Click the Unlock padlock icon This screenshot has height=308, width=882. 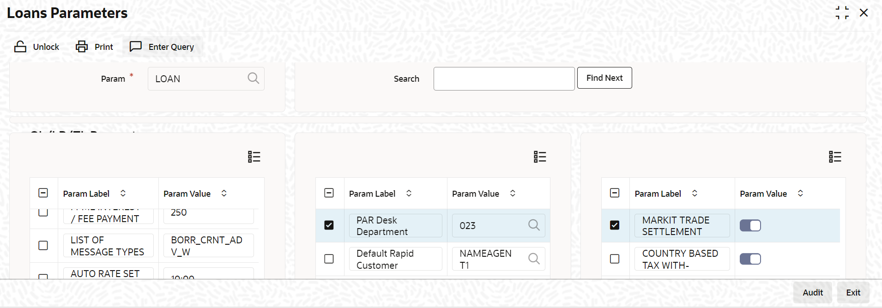click(20, 47)
